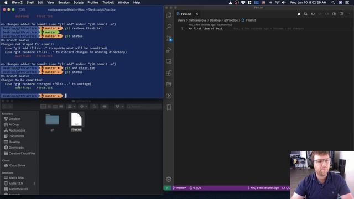Click the split editor icon
This screenshot has height=199, width=354.
tap(341, 14)
